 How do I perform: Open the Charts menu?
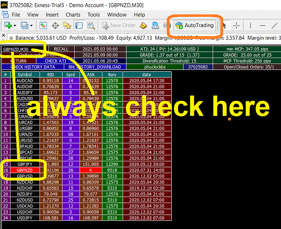(73, 14)
